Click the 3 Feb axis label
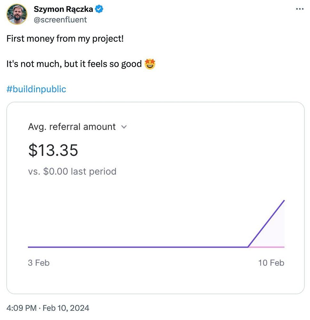Screen dimensions: 310x320 pos(39,263)
